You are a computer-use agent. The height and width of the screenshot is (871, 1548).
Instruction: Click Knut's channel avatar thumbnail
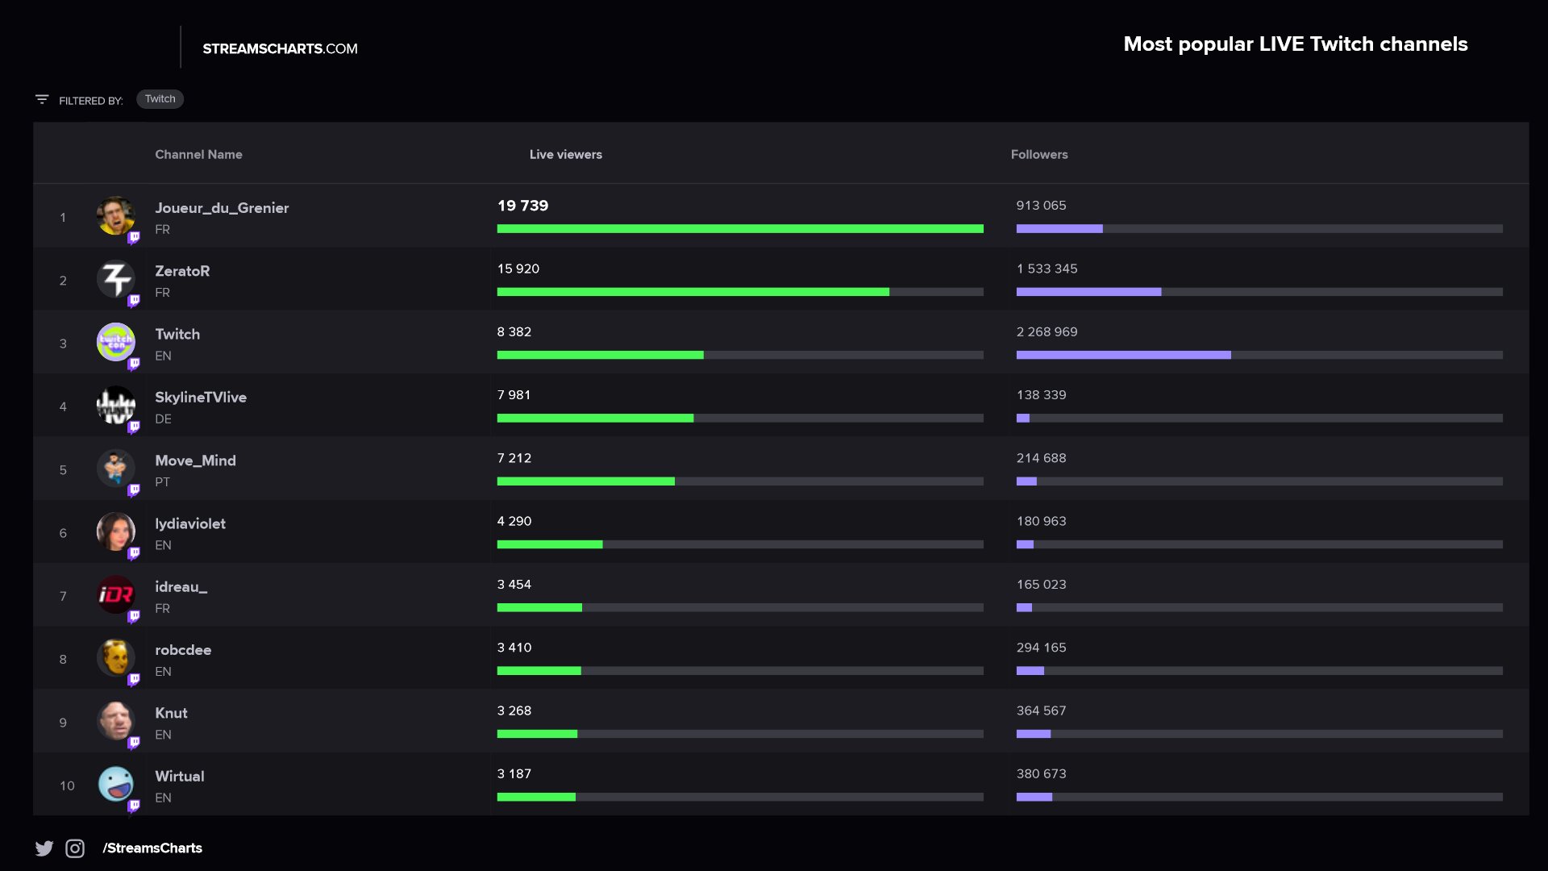coord(115,721)
